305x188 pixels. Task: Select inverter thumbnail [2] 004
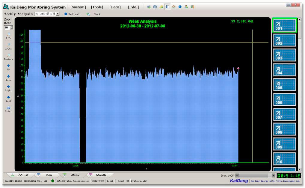tap(285, 70)
